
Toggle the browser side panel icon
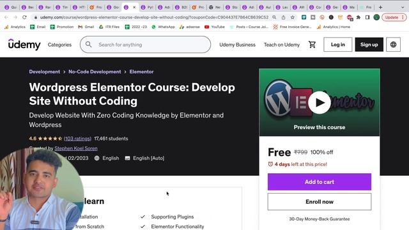point(367,17)
